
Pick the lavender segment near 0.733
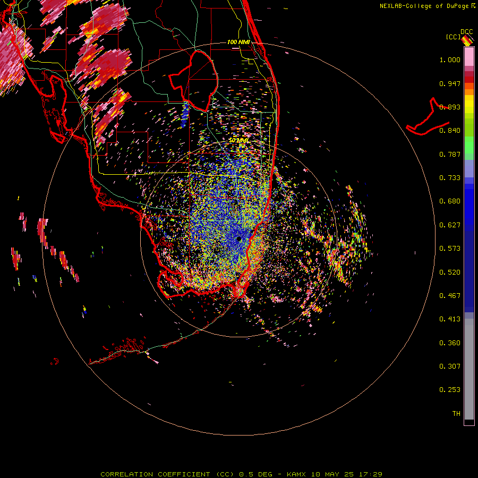click(469, 168)
